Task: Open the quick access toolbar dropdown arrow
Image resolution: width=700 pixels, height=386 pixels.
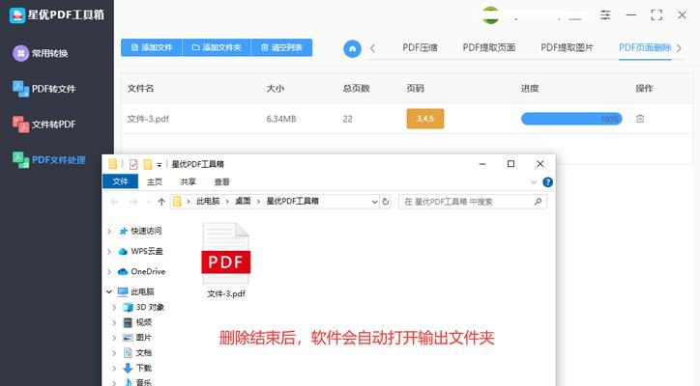Action: coord(159,165)
